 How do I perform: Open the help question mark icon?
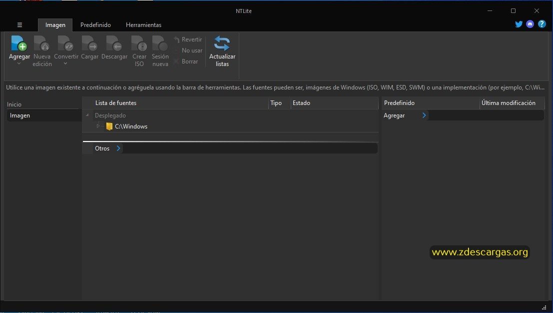(542, 24)
